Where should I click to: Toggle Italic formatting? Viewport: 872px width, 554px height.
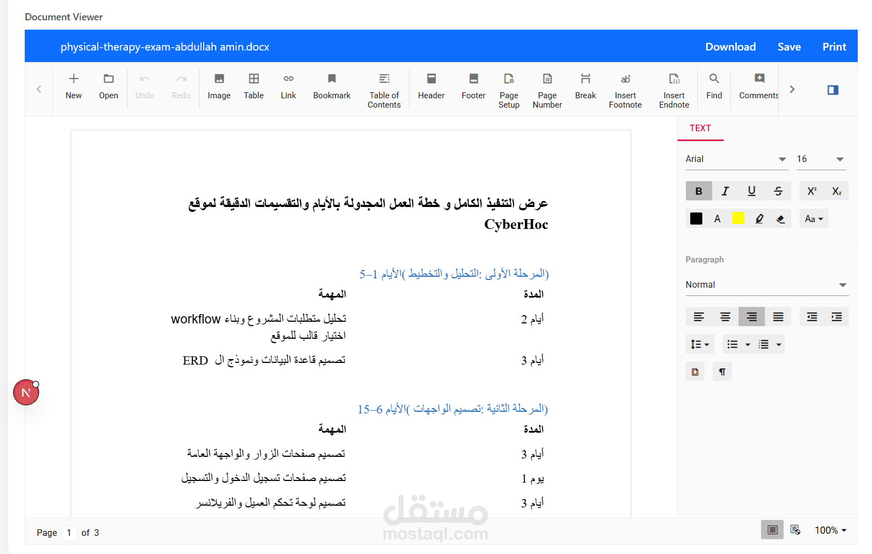pos(725,191)
